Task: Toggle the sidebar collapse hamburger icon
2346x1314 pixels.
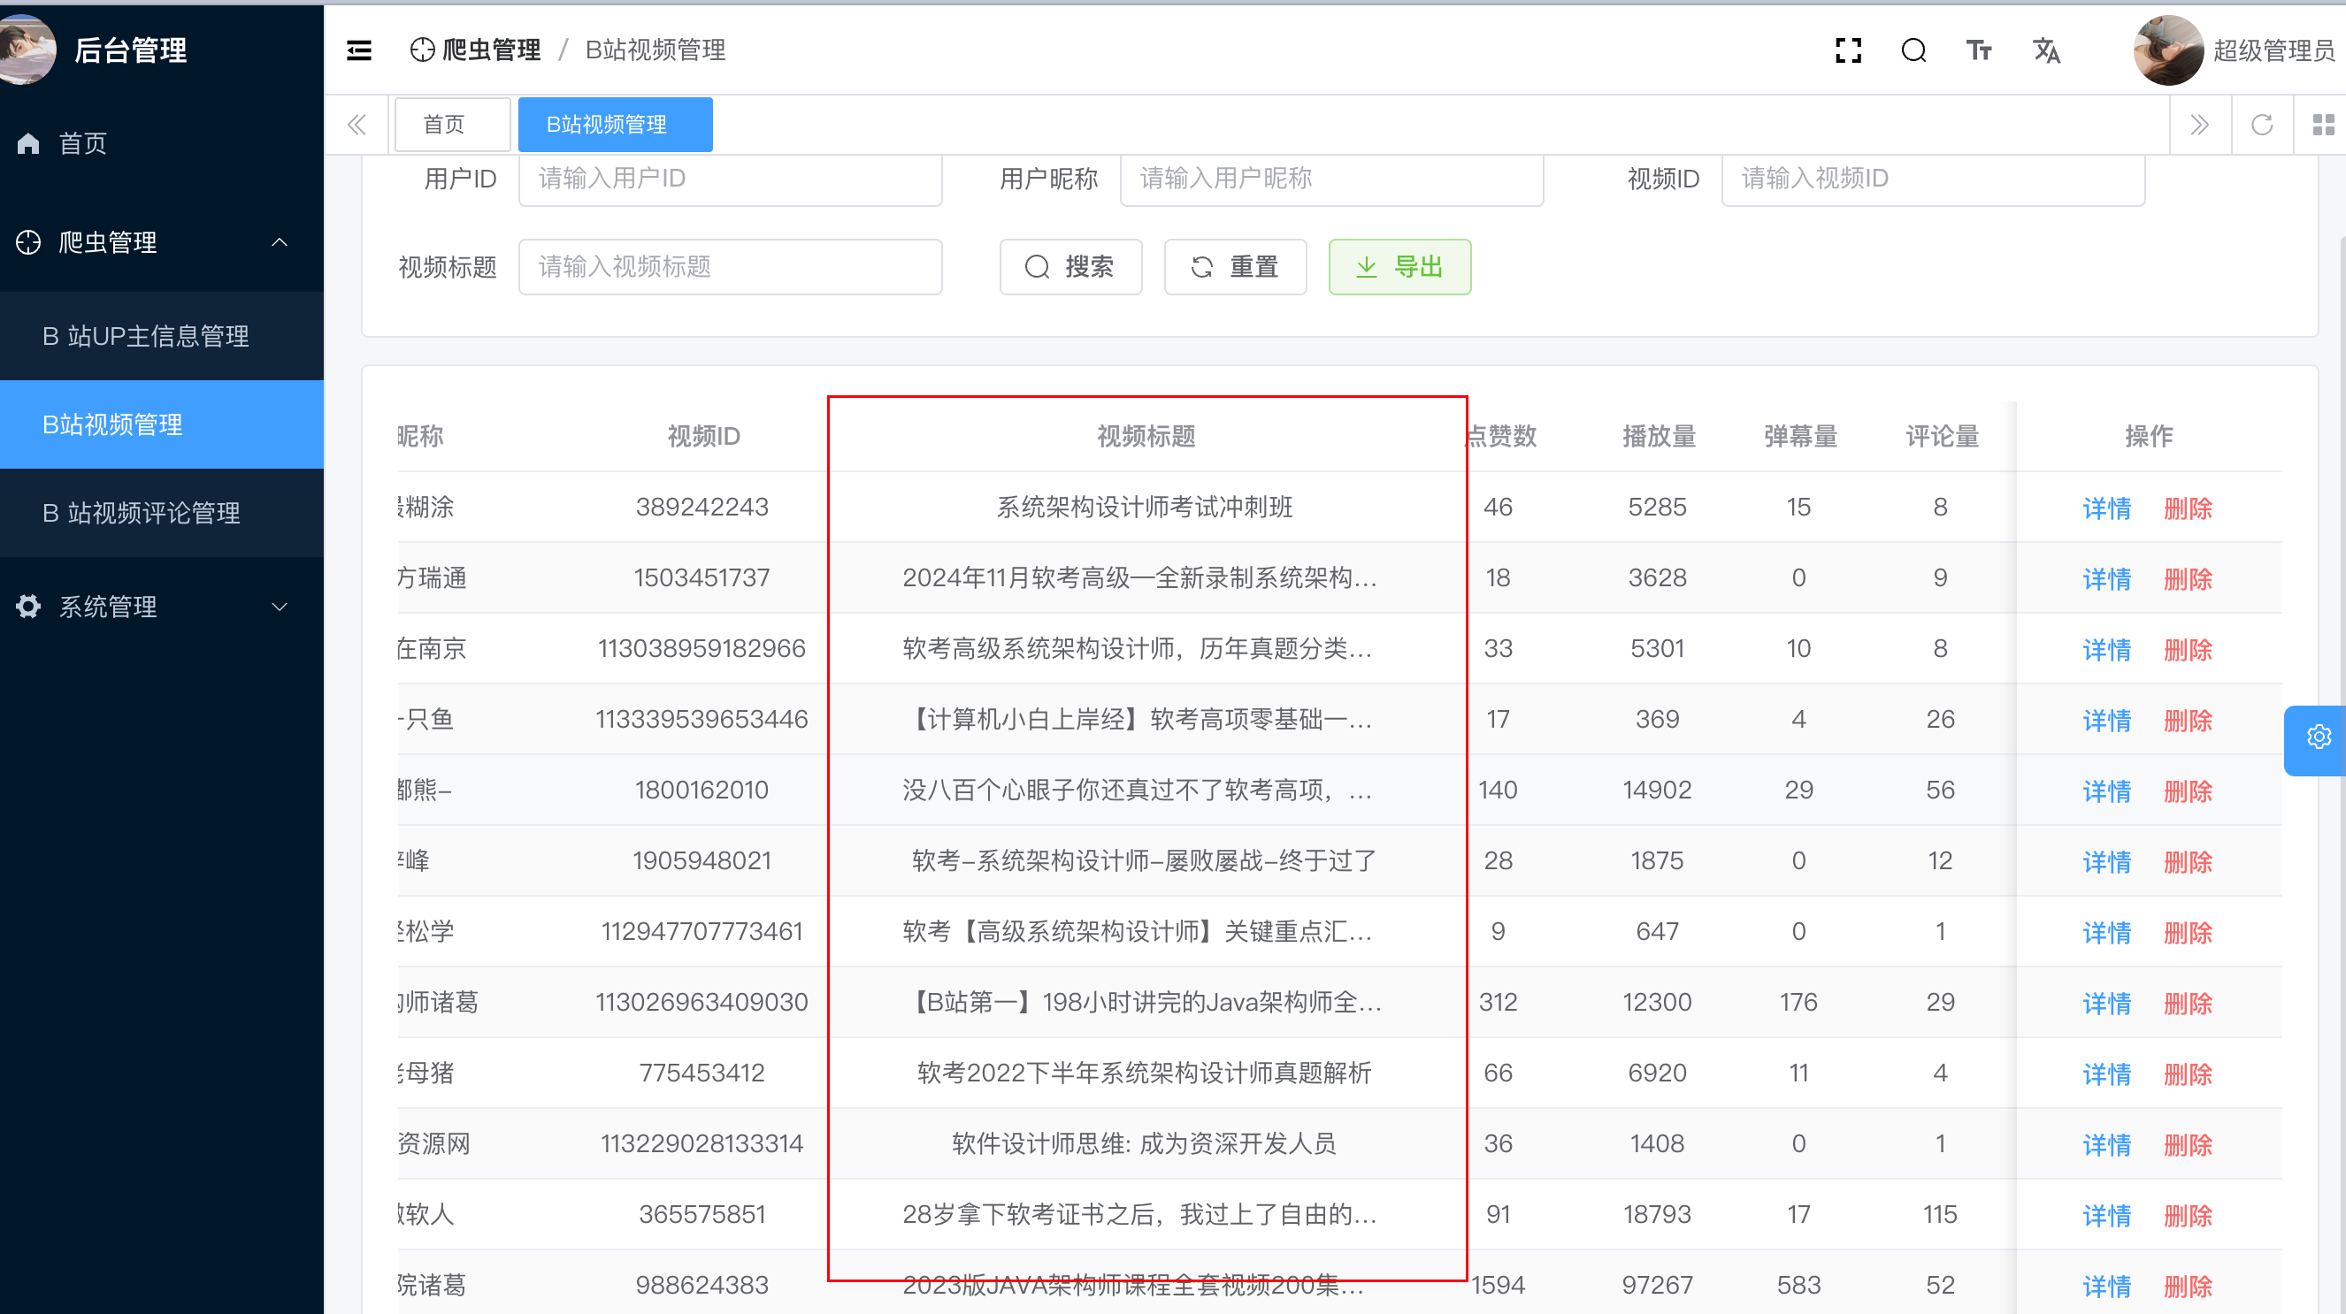Action: coord(359,50)
